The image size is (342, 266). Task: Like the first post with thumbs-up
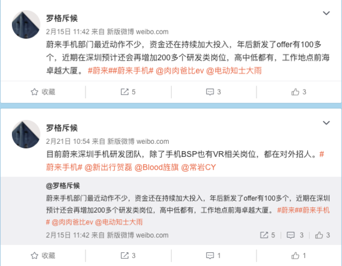299,92
